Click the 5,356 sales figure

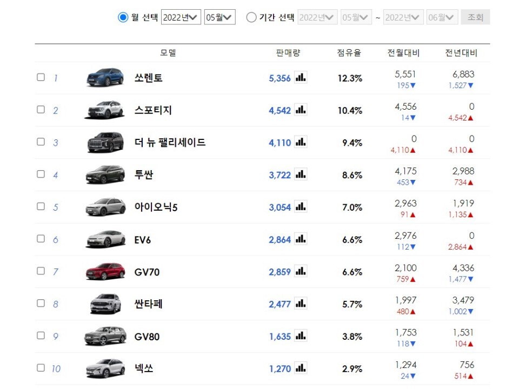point(280,78)
